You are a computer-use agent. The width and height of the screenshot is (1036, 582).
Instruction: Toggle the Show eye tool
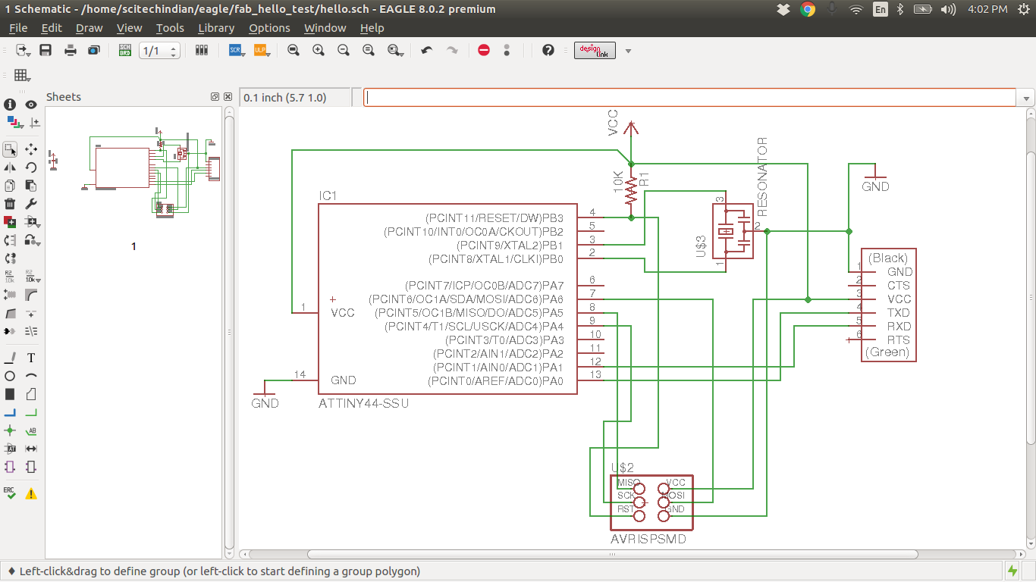[31, 105]
